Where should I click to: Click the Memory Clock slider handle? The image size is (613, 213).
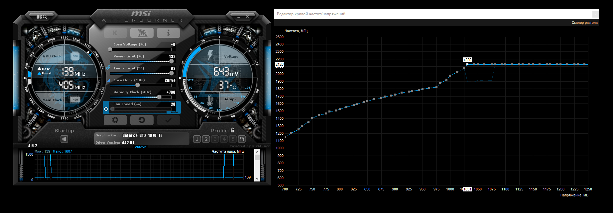tap(159, 97)
